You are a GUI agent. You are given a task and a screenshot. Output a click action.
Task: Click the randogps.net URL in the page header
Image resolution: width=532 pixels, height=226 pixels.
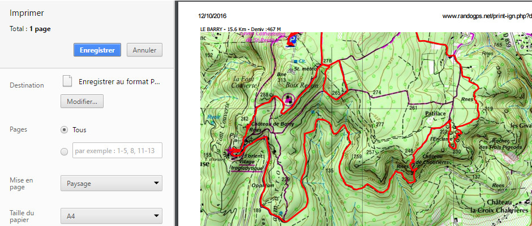click(x=486, y=16)
